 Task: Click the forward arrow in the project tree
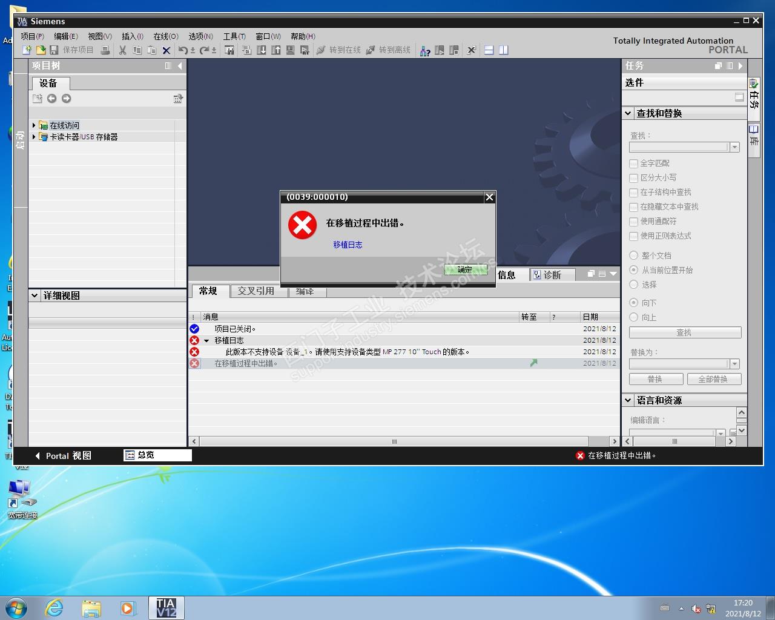[67, 99]
